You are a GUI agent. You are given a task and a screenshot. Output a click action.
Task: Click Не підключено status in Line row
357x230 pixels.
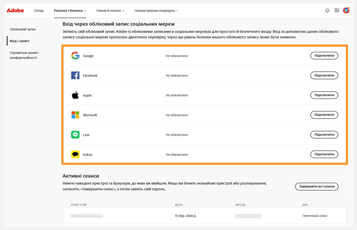tap(177, 135)
